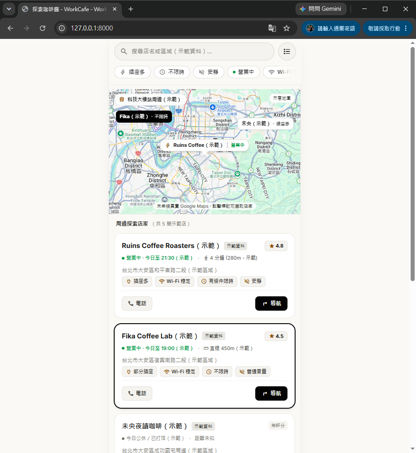Select the 未央 插座多 map marker
The height and width of the screenshot is (453, 416).
265,124
